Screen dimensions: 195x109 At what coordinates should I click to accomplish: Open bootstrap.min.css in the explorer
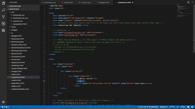pos(20,18)
